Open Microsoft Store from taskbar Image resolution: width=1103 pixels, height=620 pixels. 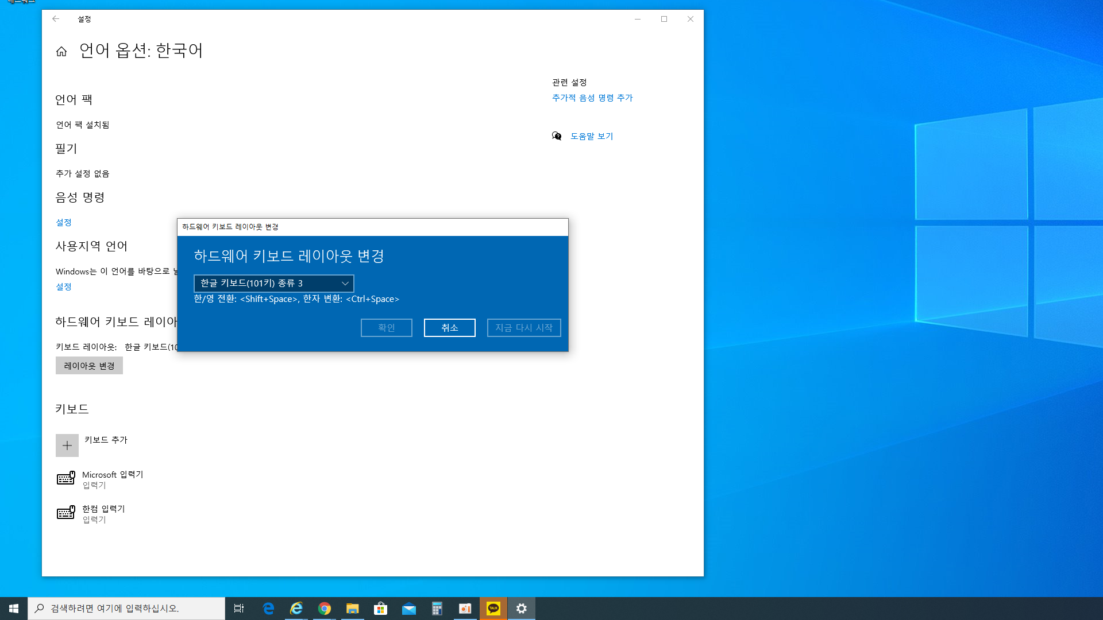click(381, 609)
